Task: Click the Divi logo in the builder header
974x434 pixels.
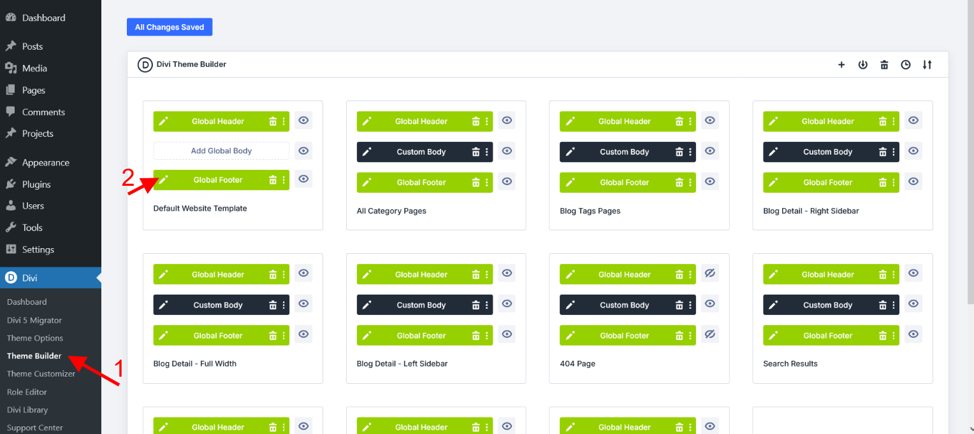Action: 145,64
